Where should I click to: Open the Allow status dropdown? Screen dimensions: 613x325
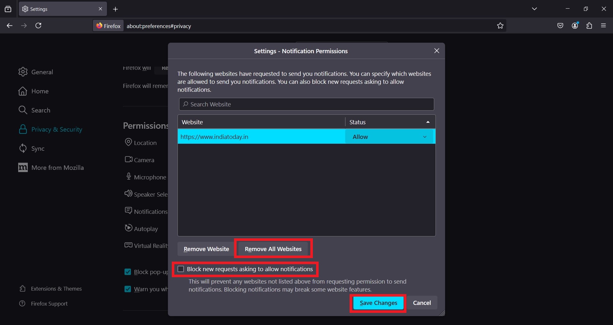click(389, 137)
